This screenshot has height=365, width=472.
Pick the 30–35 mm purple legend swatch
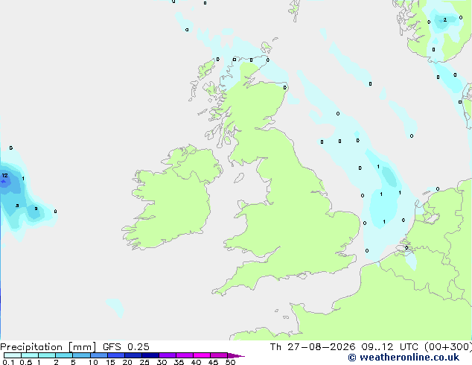[168, 355]
